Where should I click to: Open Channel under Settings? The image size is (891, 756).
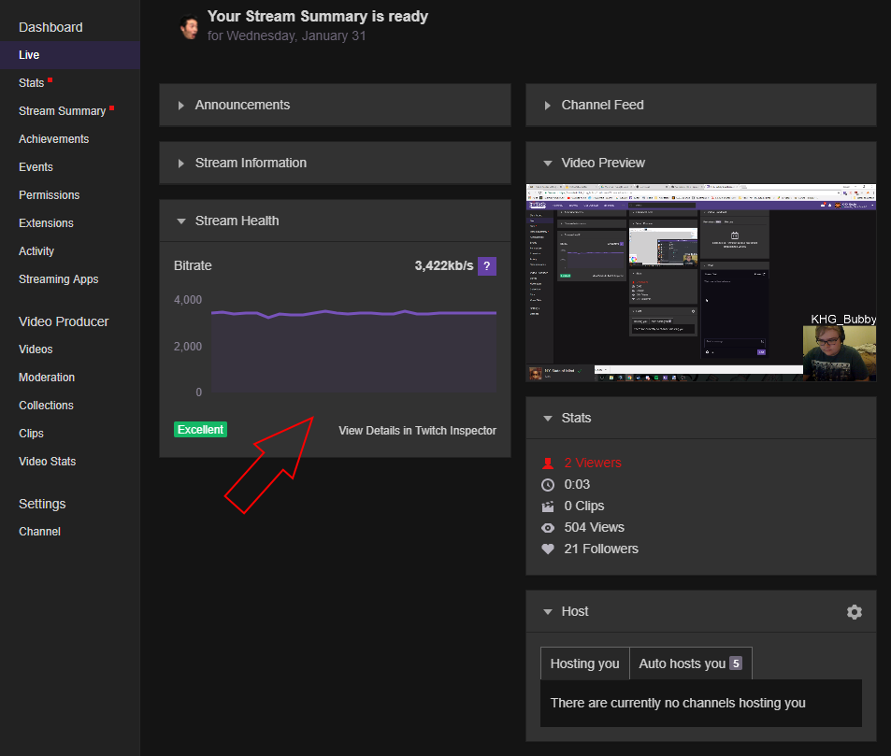[40, 532]
